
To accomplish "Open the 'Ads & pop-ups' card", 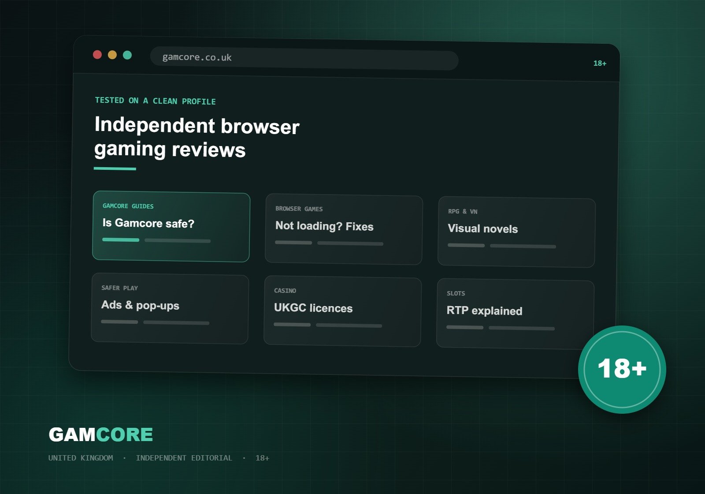I will pos(170,308).
